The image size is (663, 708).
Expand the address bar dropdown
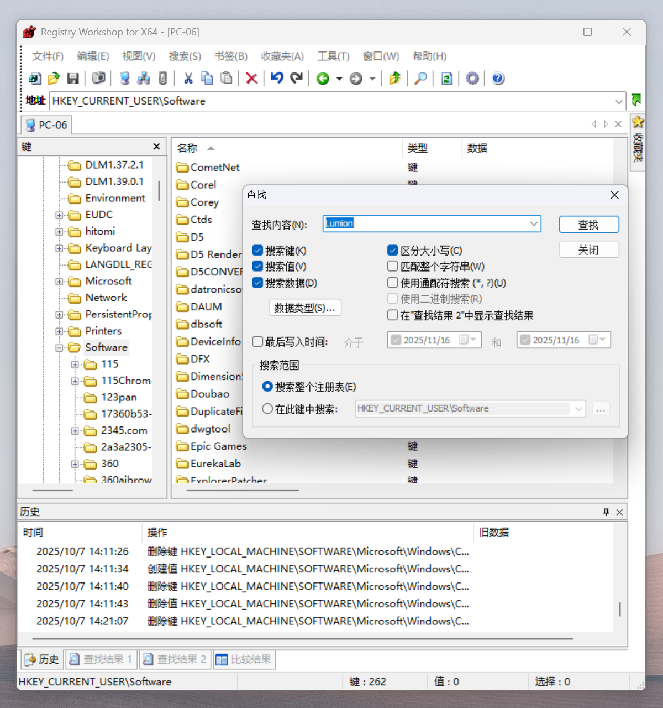[x=619, y=101]
